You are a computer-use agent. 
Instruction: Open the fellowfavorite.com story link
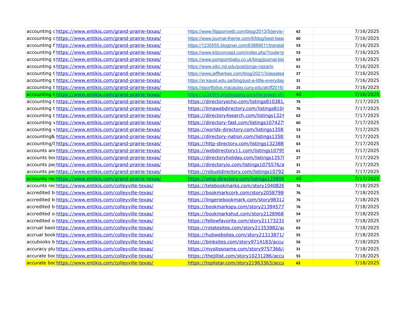236,220
